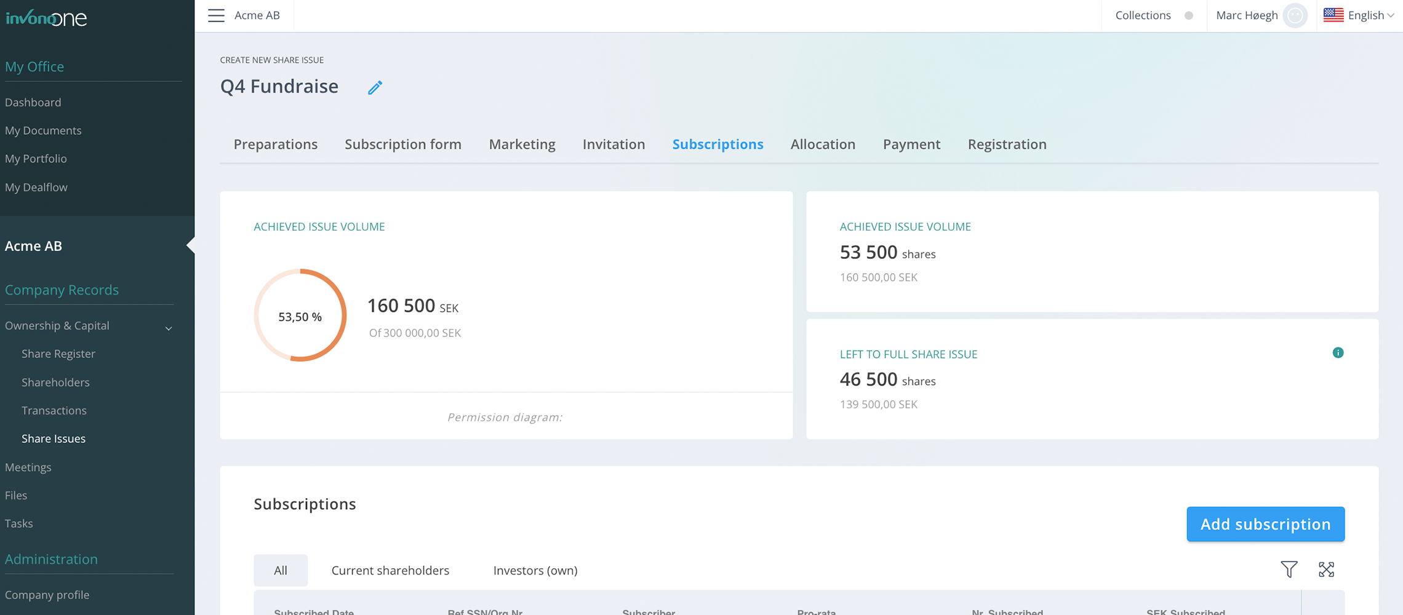The height and width of the screenshot is (615, 1403).
Task: Click the US flag icon
Action: pyautogui.click(x=1333, y=15)
